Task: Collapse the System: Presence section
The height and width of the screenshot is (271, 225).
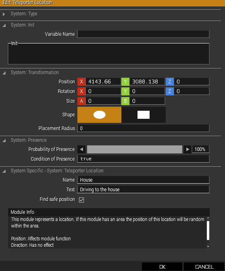Action: coord(4,141)
